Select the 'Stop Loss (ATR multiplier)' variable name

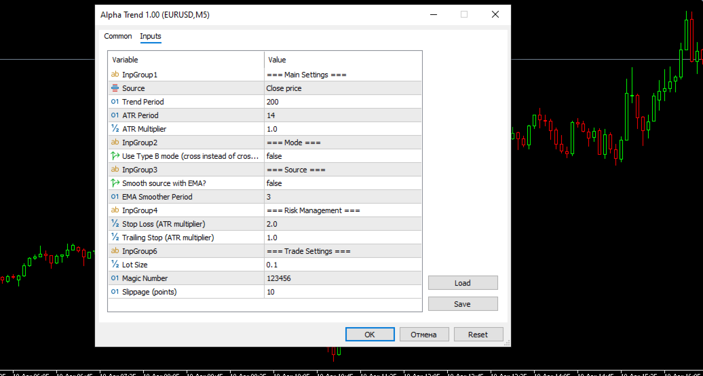click(x=164, y=224)
